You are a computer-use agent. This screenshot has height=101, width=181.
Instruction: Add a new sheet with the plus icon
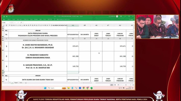26,83
